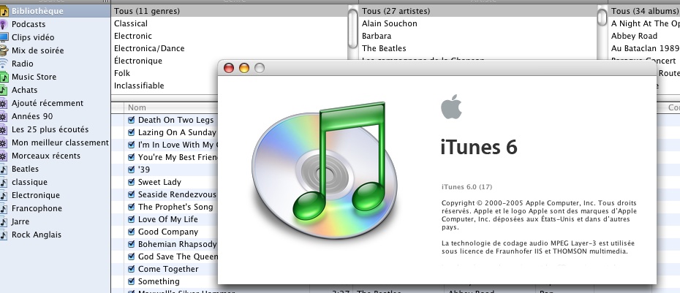Toggle You're My Best Friend checkbox
Image resolution: width=680 pixels, height=293 pixels.
click(x=132, y=157)
